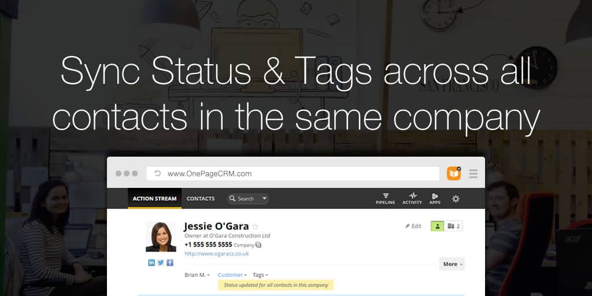Open the Pipeline view
The height and width of the screenshot is (296, 592).
[385, 199]
